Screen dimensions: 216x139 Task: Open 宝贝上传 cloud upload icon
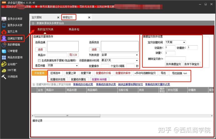pyautogui.click(x=4, y=32)
